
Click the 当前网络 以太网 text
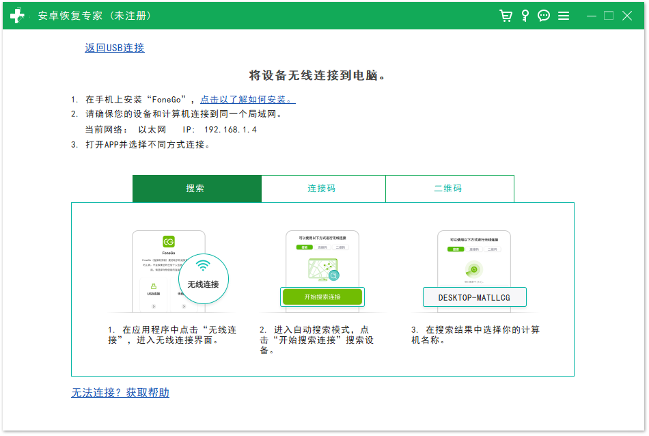tap(126, 130)
